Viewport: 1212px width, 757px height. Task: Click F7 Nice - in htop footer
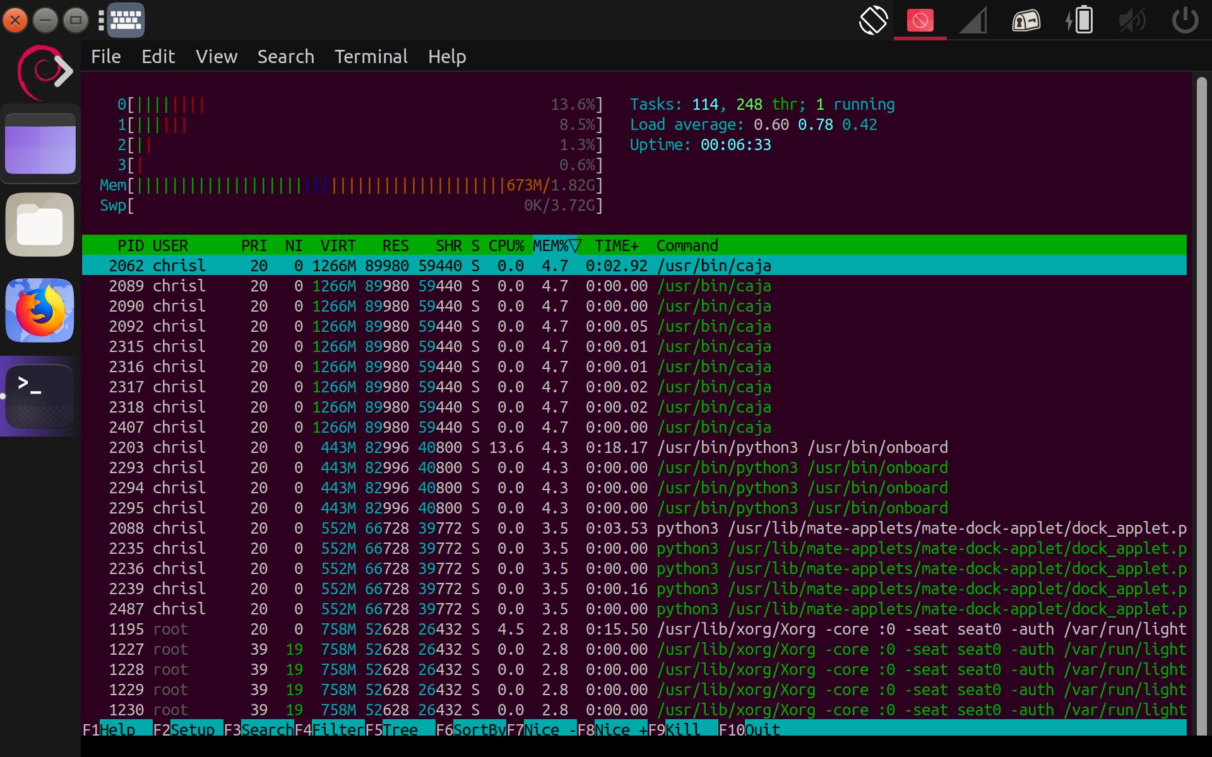[542, 729]
